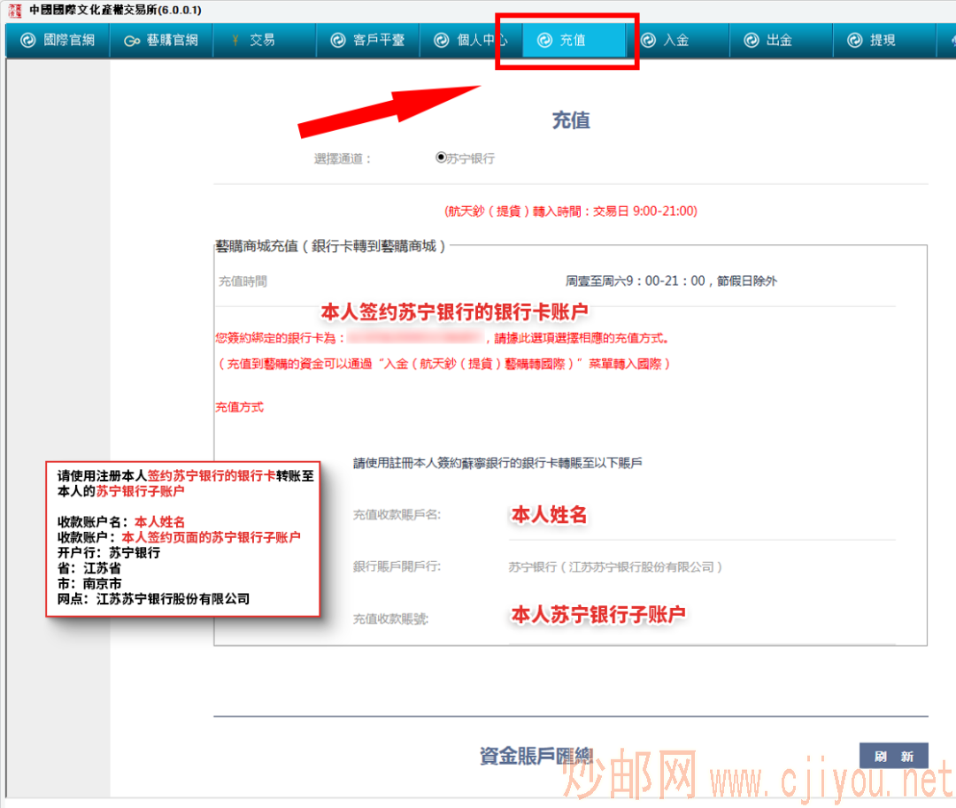
Task: Open the 國際官網 tab
Action: (58, 40)
